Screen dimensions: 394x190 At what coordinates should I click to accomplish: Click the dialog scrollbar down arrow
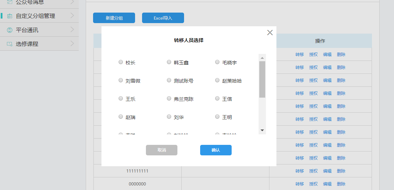click(x=262, y=130)
